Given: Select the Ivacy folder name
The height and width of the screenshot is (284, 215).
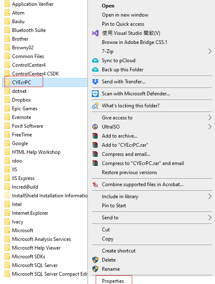Looking at the screenshot, I should 17,222.
